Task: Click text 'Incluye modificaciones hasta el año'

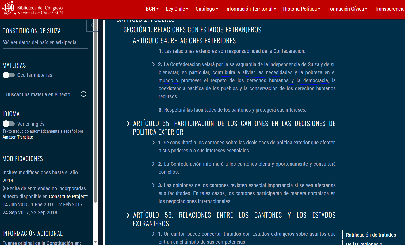Action: (40, 172)
